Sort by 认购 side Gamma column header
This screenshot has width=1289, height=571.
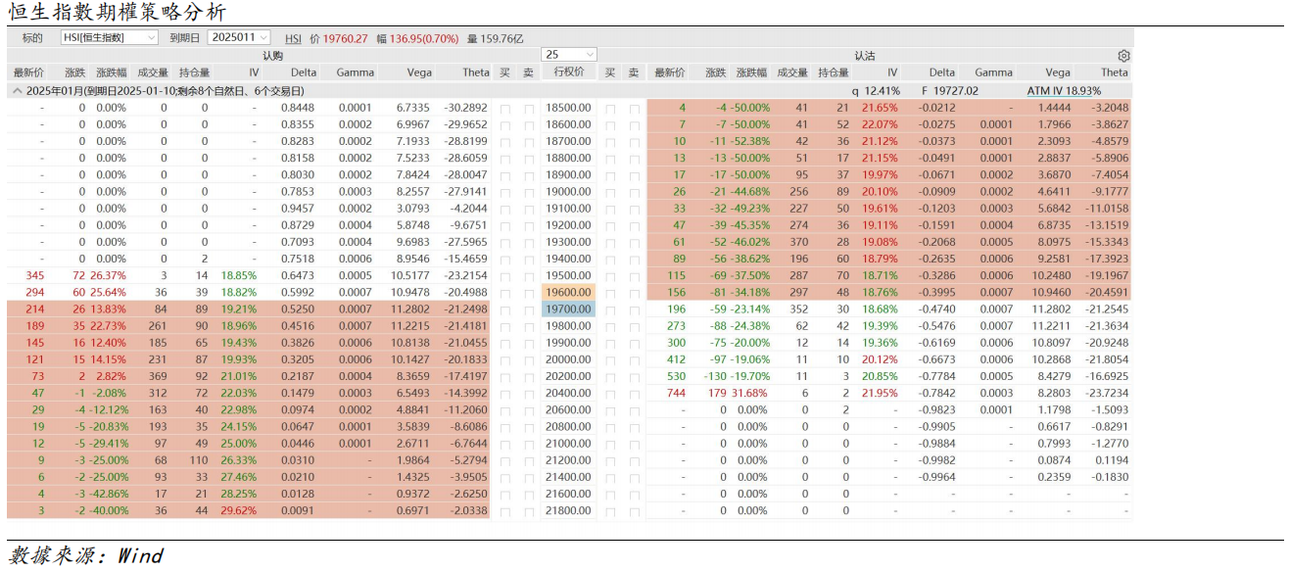[x=356, y=72]
